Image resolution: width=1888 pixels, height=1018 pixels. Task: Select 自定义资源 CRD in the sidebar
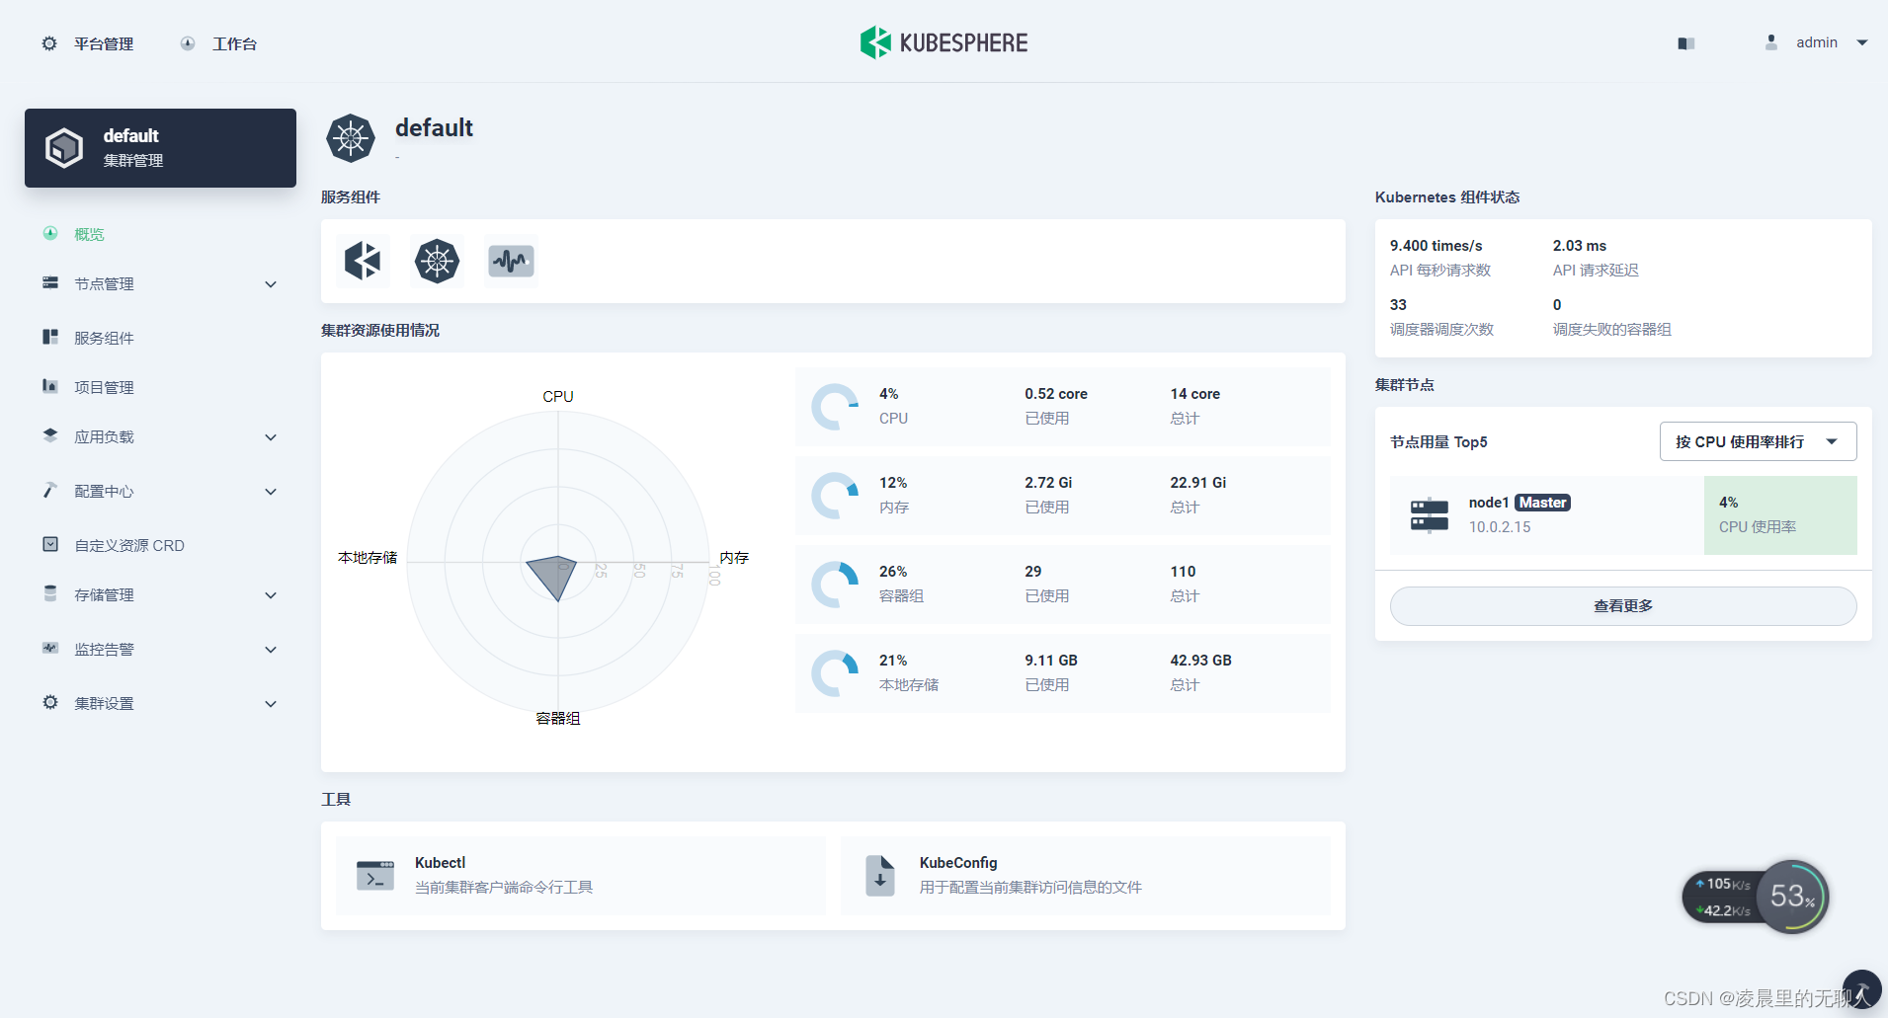tap(129, 545)
